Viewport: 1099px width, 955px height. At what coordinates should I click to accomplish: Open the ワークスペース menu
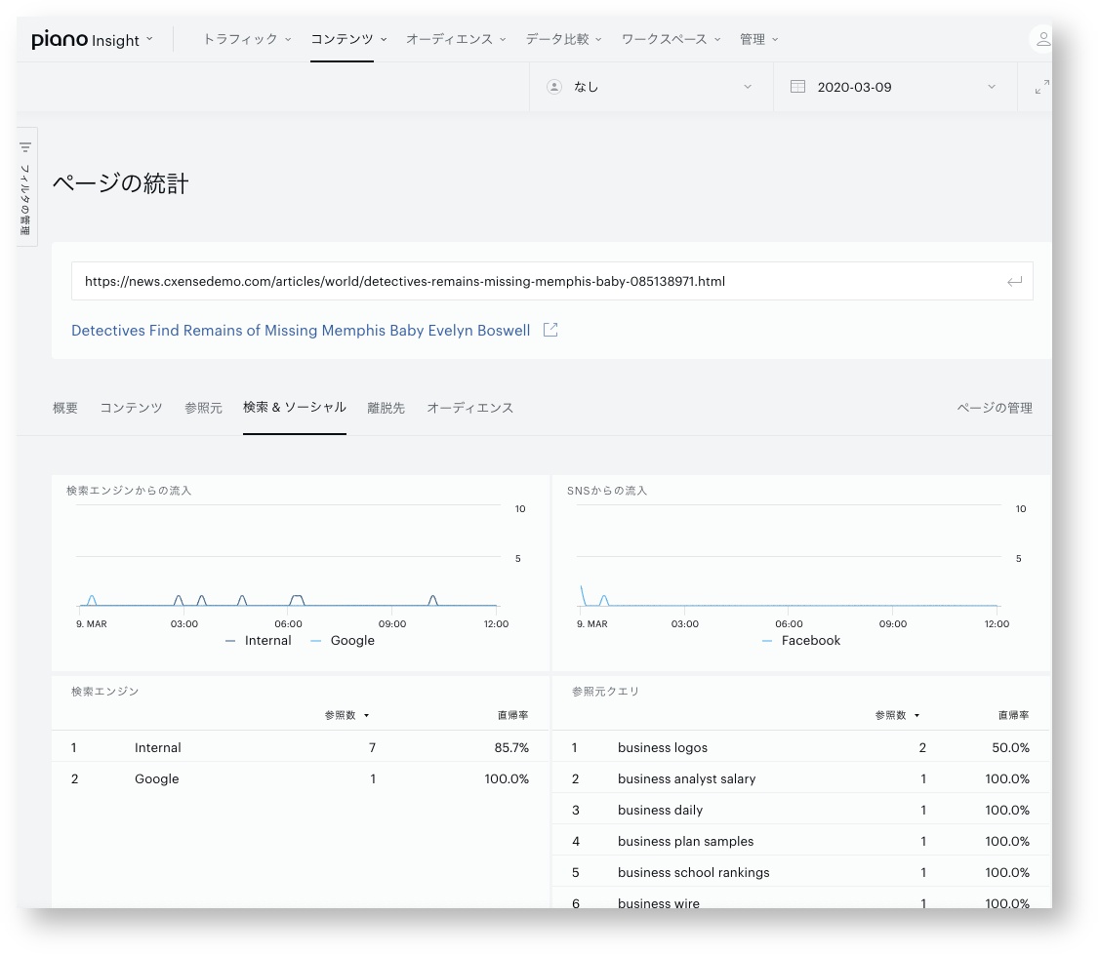click(x=671, y=39)
